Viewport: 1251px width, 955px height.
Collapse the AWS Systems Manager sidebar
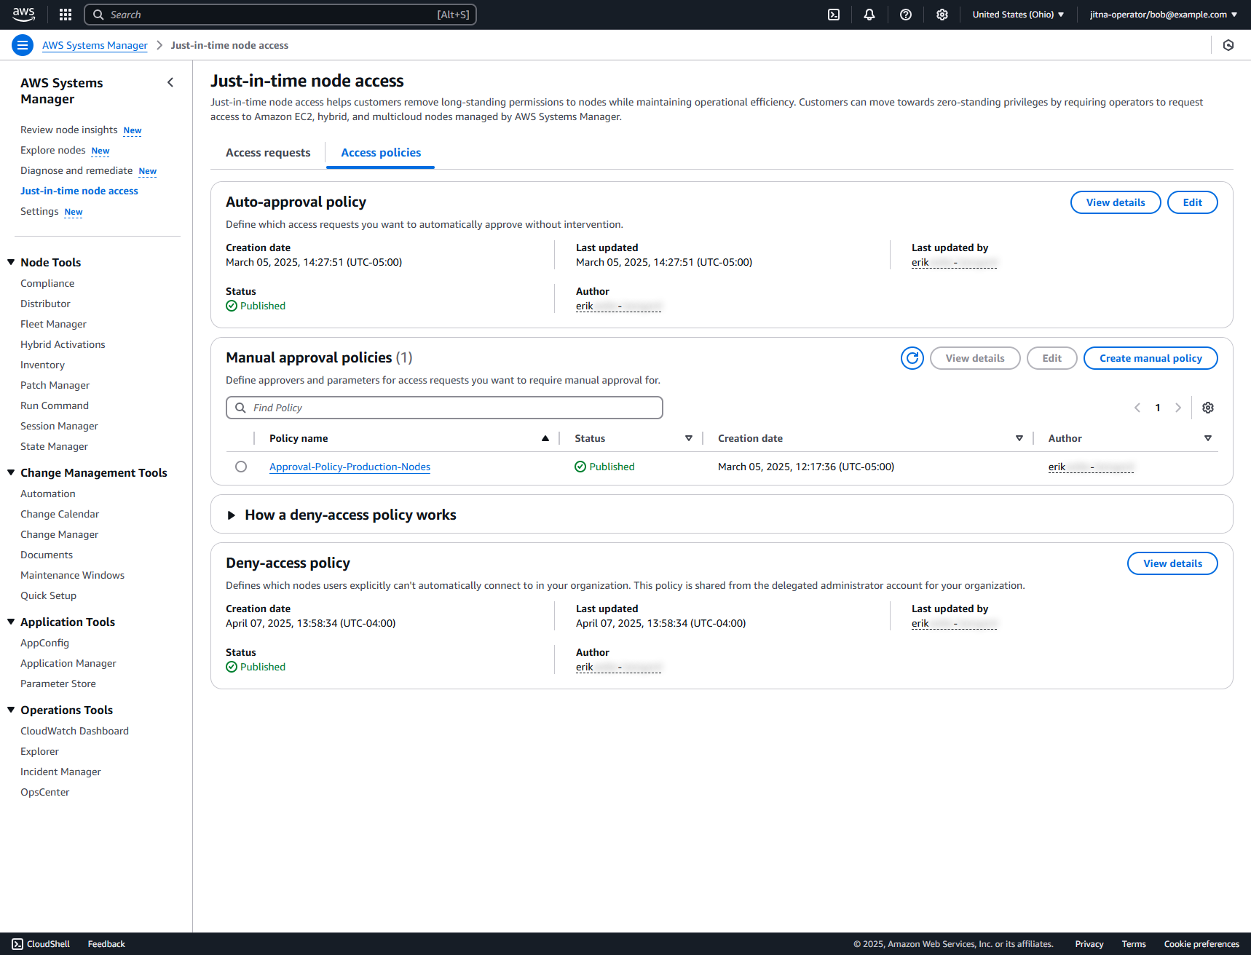tap(170, 82)
